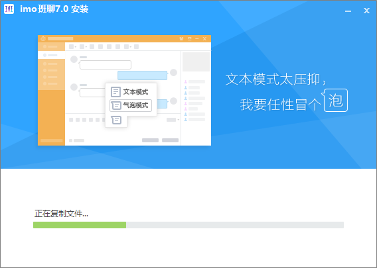377x268 pixels.
Task: Minimize the imo installer window
Action: coord(348,11)
